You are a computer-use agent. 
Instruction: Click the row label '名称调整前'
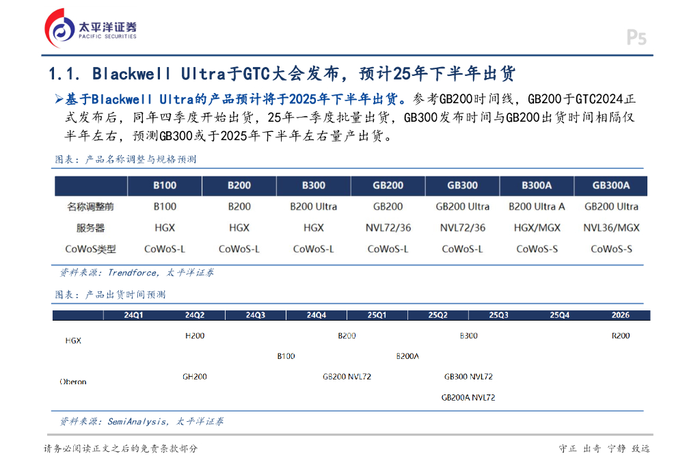[91, 206]
